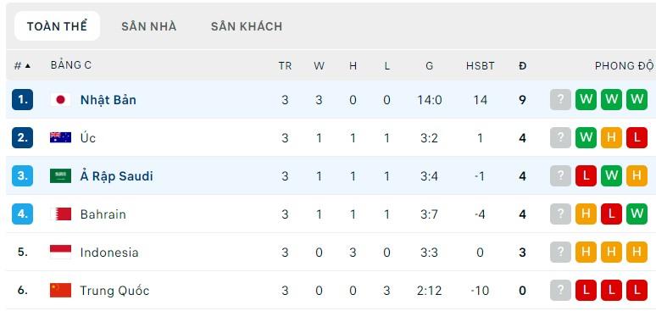Select the Toàn Thể tab
The image size is (656, 311).
58,26
